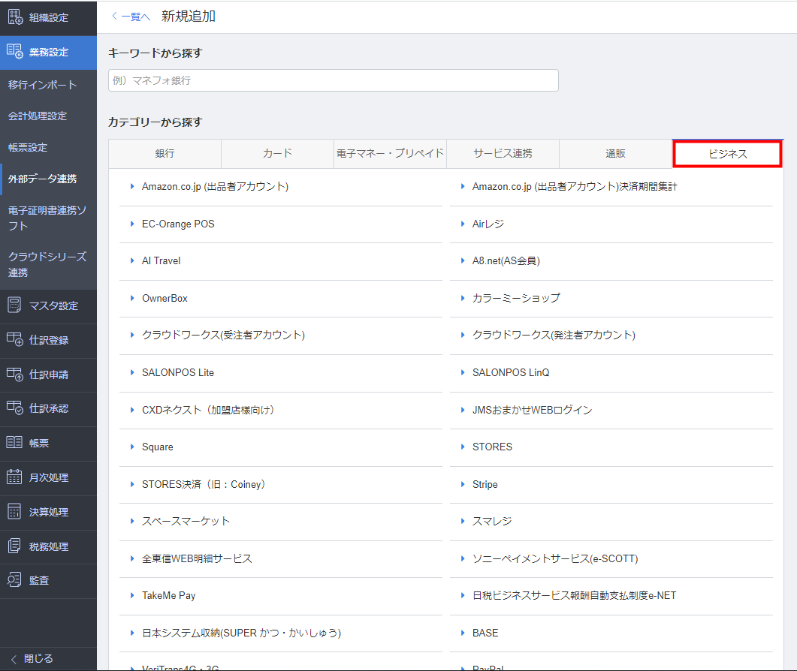Expand arrow beside STORES
This screenshot has height=671, width=797.
463,447
